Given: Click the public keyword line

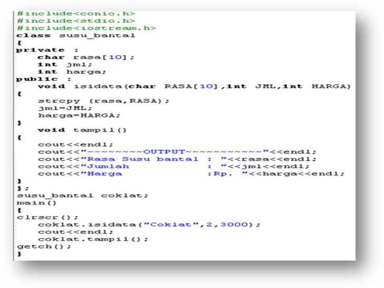Looking at the screenshot, I should tap(44, 79).
